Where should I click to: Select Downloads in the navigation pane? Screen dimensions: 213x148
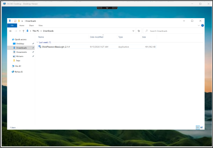21,48
